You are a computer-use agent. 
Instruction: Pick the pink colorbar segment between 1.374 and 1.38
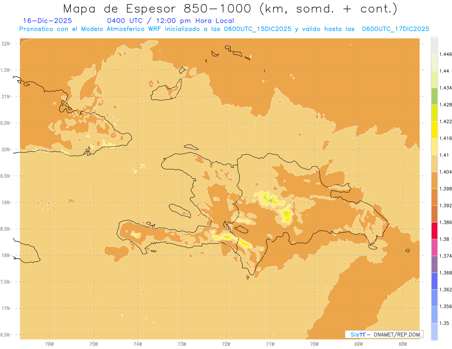tap(434, 247)
